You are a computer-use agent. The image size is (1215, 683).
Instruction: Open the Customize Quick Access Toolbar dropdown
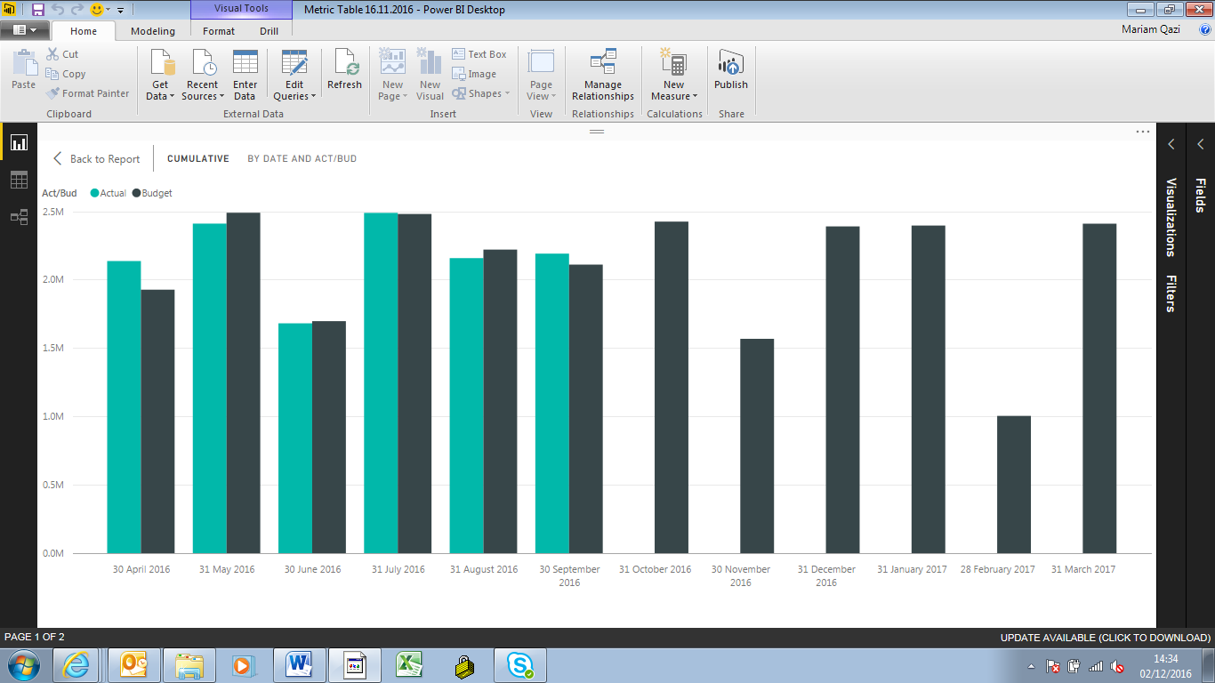(120, 11)
